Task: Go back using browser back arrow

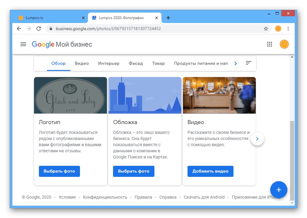Action: (19, 29)
